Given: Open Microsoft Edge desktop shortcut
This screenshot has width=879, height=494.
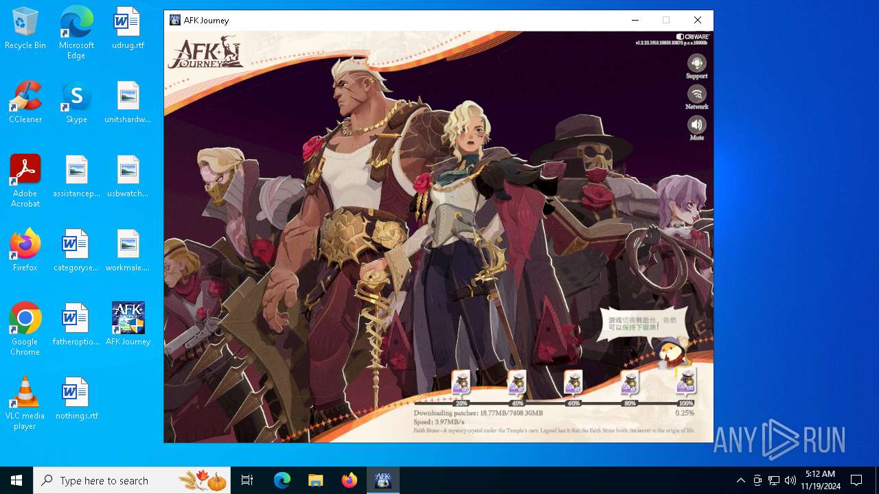Looking at the screenshot, I should (x=76, y=34).
